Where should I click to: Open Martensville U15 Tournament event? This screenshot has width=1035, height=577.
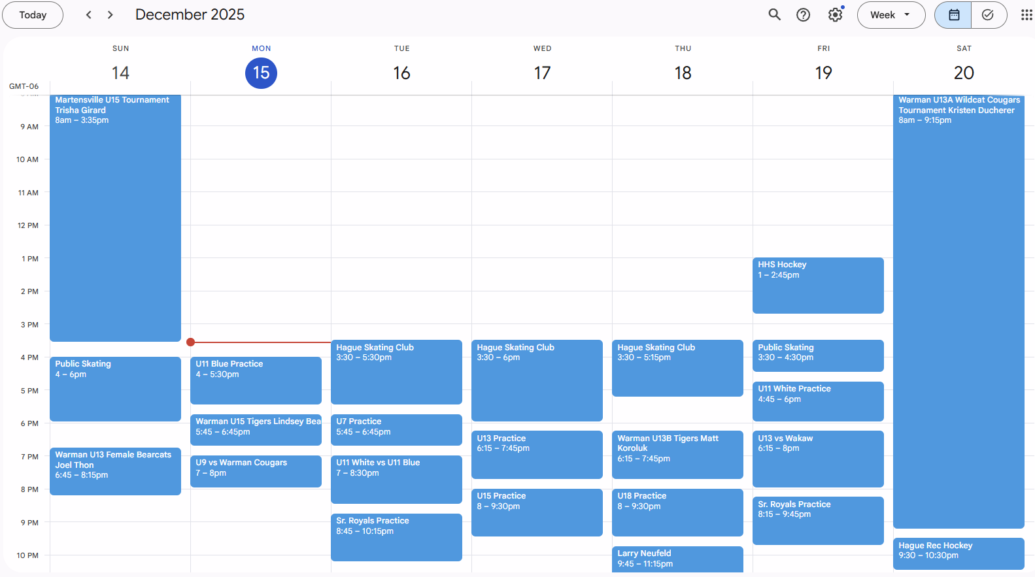click(115, 216)
